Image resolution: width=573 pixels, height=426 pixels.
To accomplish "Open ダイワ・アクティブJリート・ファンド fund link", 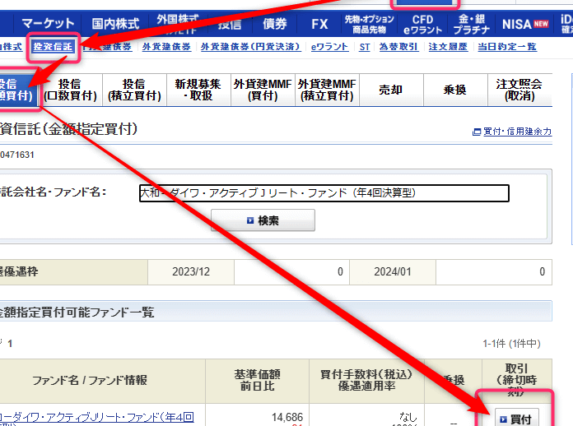I will 96,417.
